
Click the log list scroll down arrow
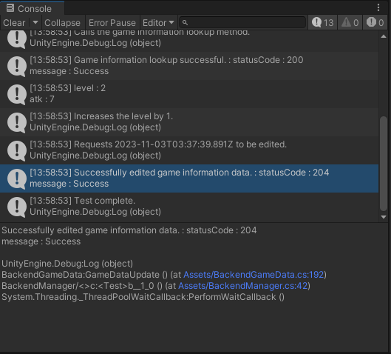[x=384, y=217]
